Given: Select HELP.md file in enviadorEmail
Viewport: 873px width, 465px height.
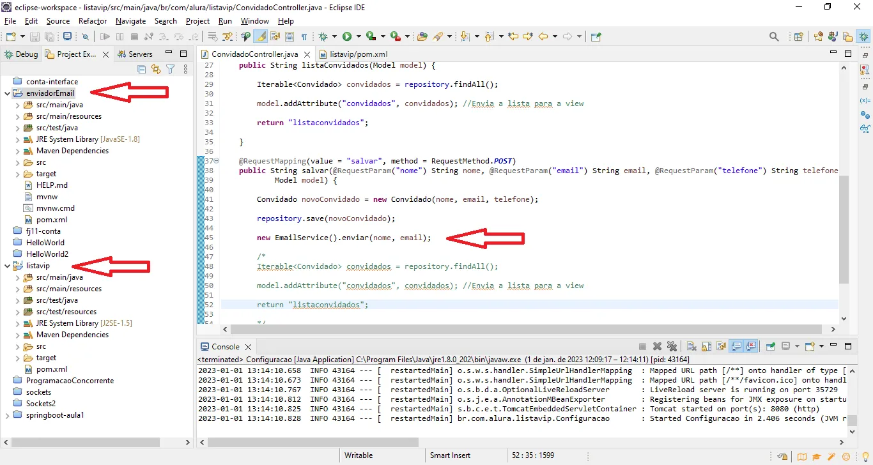Looking at the screenshot, I should [x=52, y=185].
